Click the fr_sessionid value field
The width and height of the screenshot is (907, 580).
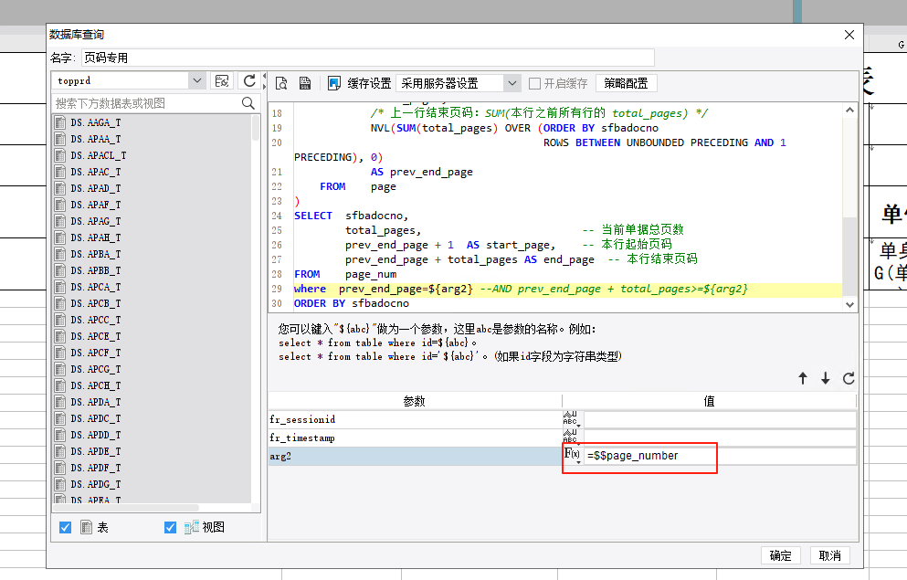[x=720, y=419]
